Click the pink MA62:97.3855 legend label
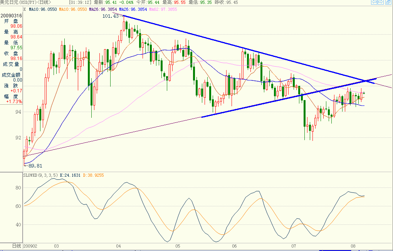Image resolution: width=393 pixels, height=251 pixels. coord(163,9)
